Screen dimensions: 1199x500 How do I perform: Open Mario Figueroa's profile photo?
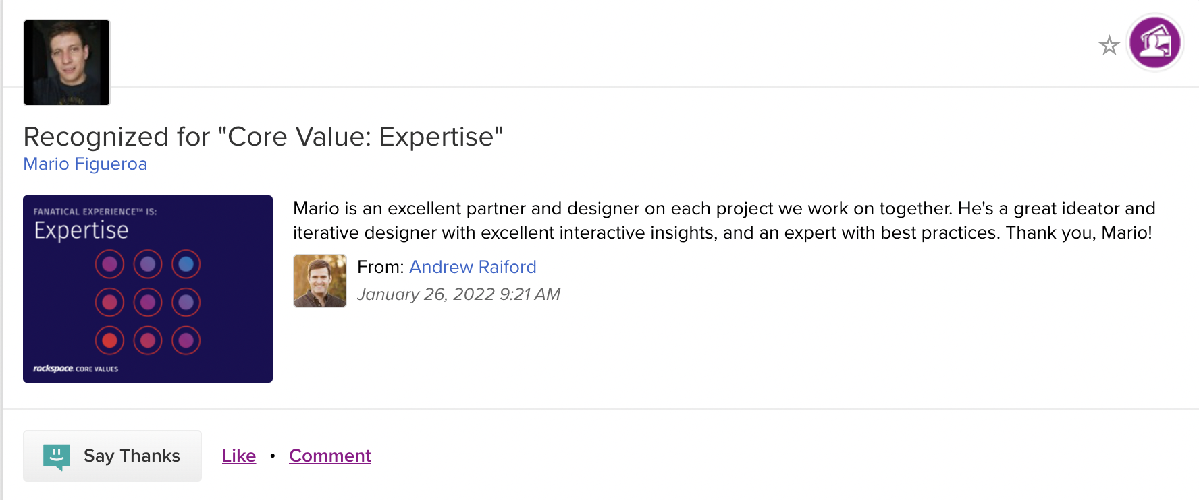[x=67, y=63]
